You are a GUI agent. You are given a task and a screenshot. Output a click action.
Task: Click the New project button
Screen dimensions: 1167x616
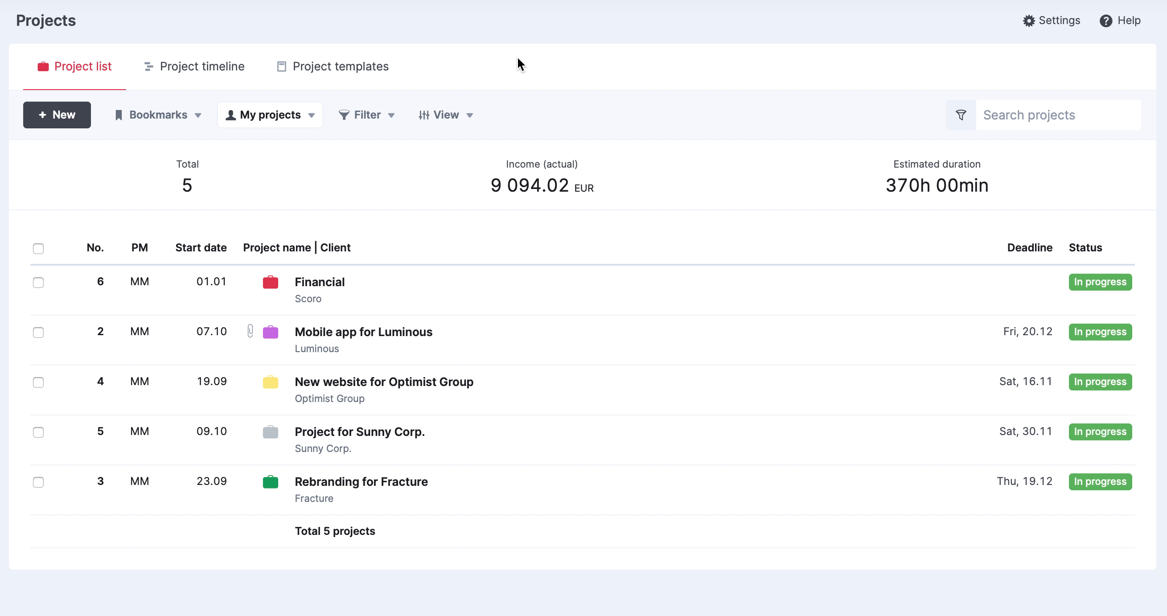(x=57, y=115)
